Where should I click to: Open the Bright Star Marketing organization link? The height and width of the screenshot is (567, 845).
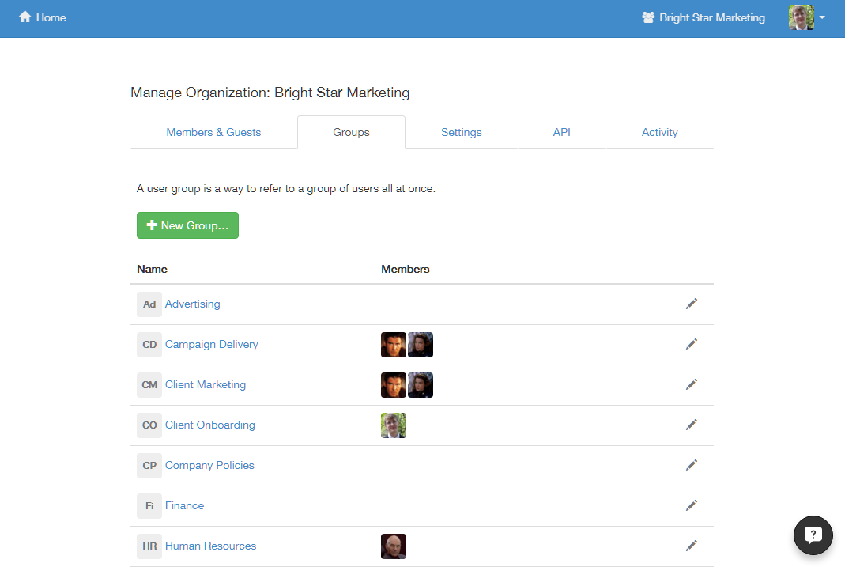[704, 17]
